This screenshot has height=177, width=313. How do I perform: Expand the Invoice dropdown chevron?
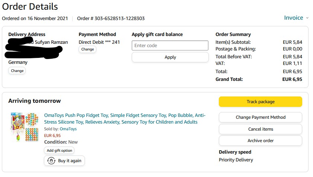click(x=307, y=18)
